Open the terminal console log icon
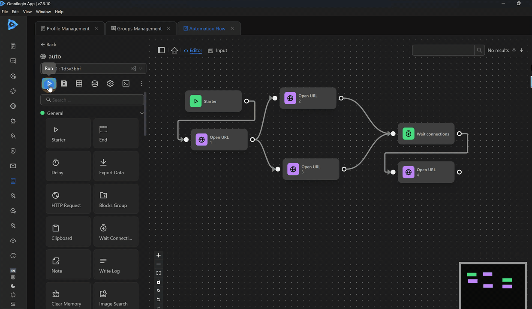This screenshot has width=532, height=309. click(126, 84)
